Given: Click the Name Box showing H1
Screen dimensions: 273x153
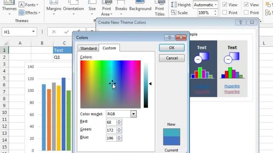Looking at the screenshot, I should click(x=17, y=32).
